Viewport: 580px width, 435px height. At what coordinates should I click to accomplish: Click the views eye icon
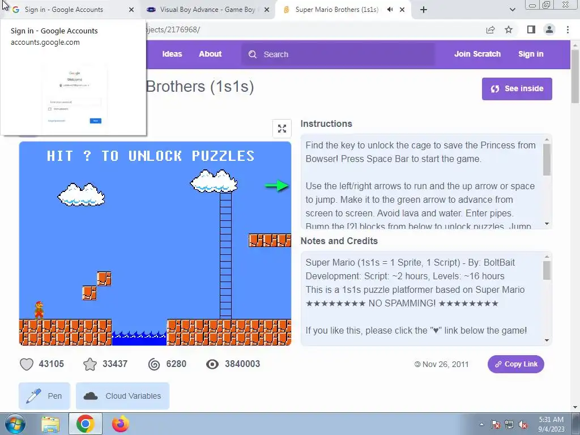tap(212, 364)
